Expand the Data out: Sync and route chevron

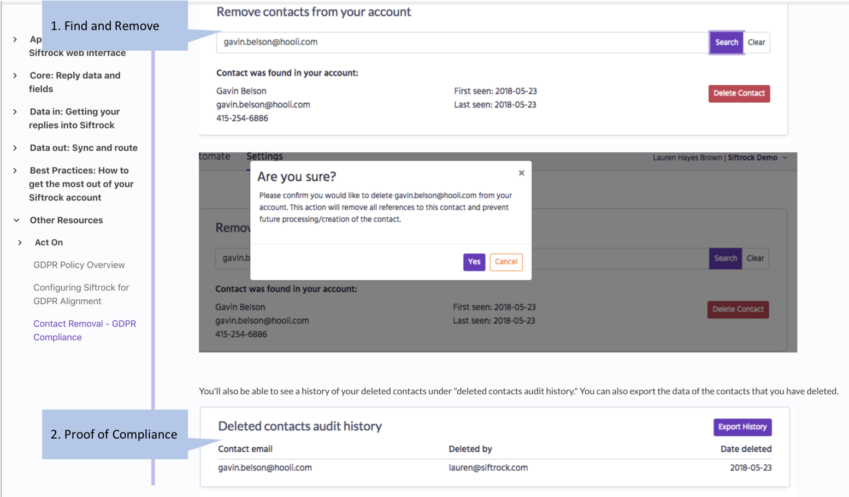(15, 148)
